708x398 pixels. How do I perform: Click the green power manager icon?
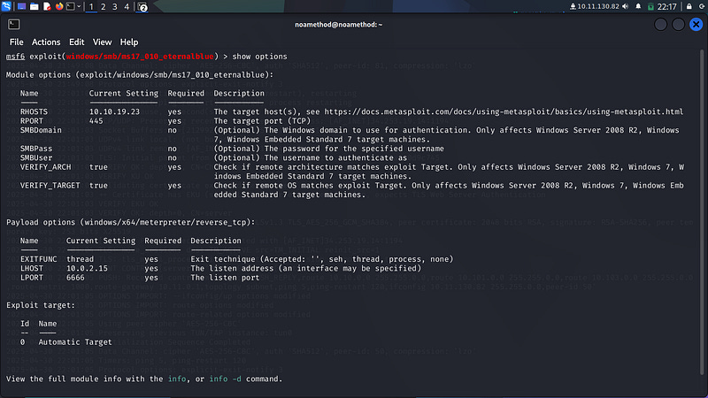[x=650, y=7]
